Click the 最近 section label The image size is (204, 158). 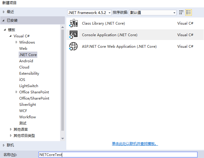(10, 12)
